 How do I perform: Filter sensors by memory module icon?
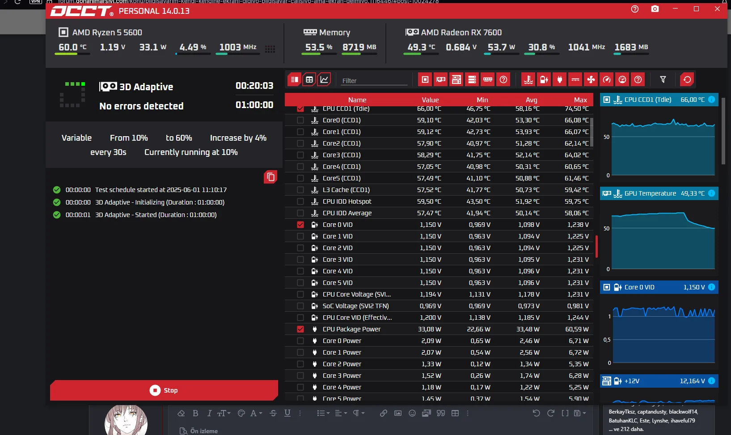click(x=488, y=79)
